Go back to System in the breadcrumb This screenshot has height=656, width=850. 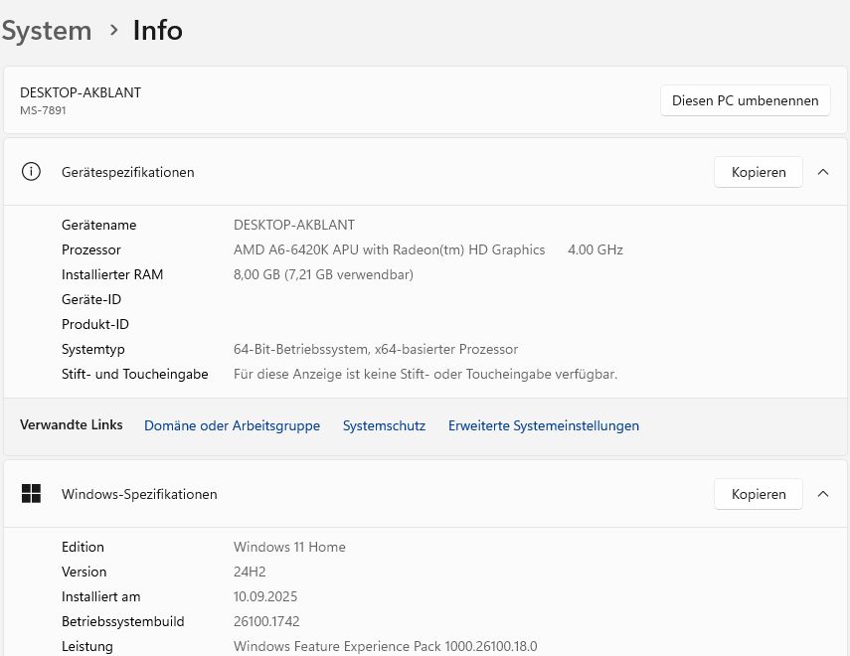pos(47,31)
